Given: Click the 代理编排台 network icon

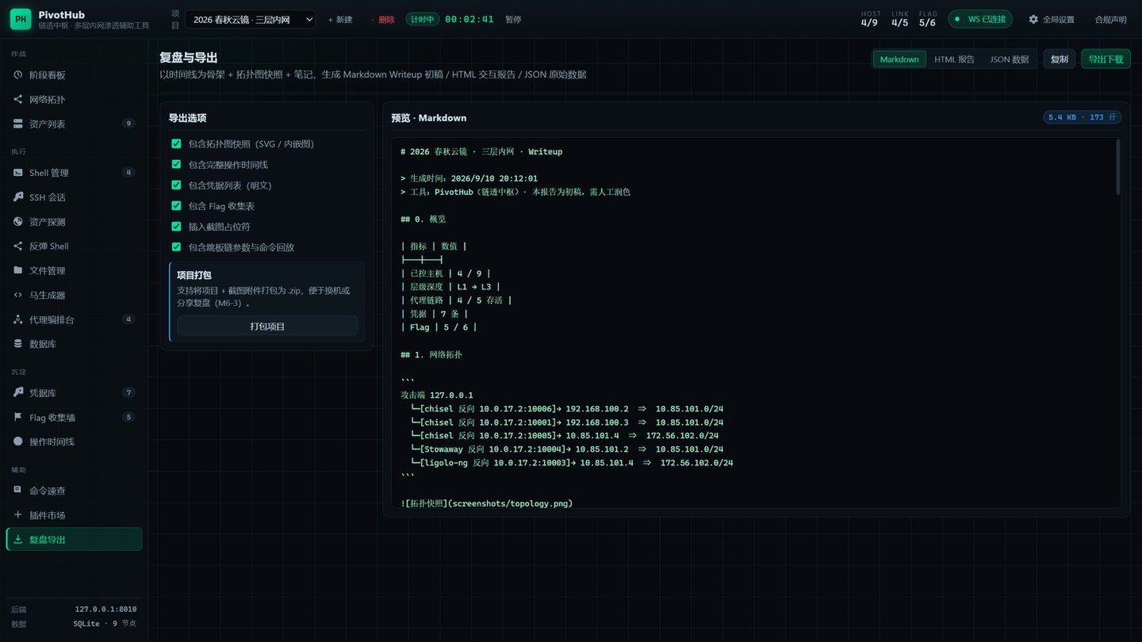Looking at the screenshot, I should [18, 319].
